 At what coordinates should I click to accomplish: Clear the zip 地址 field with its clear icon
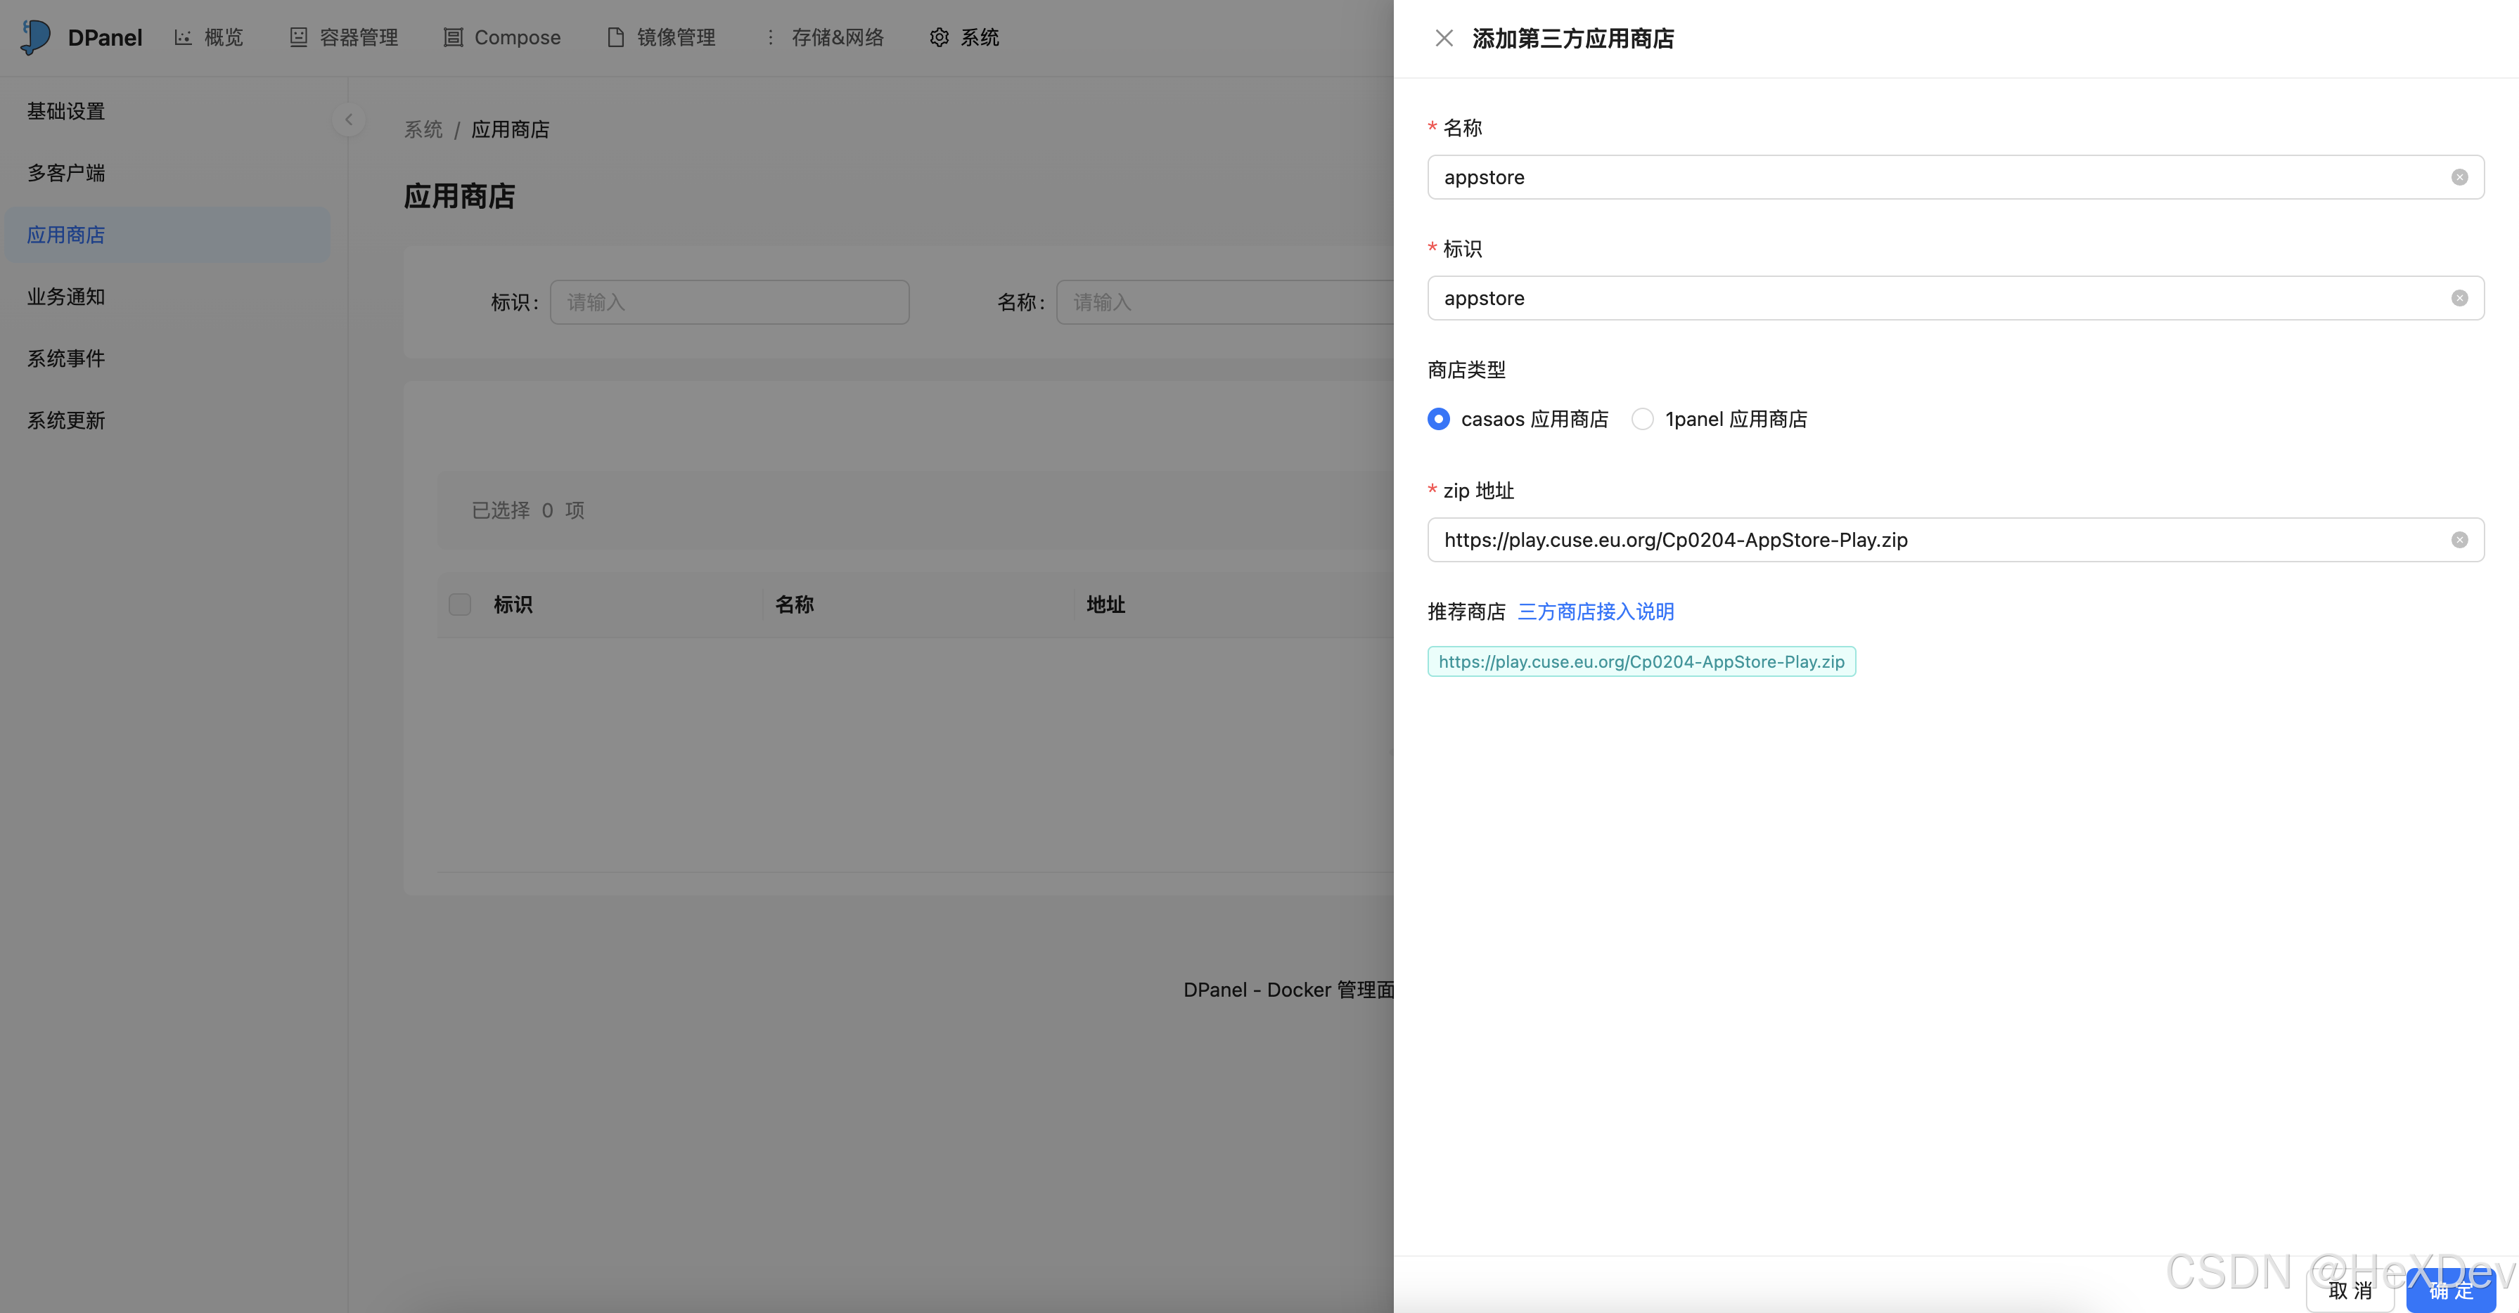click(x=2459, y=540)
